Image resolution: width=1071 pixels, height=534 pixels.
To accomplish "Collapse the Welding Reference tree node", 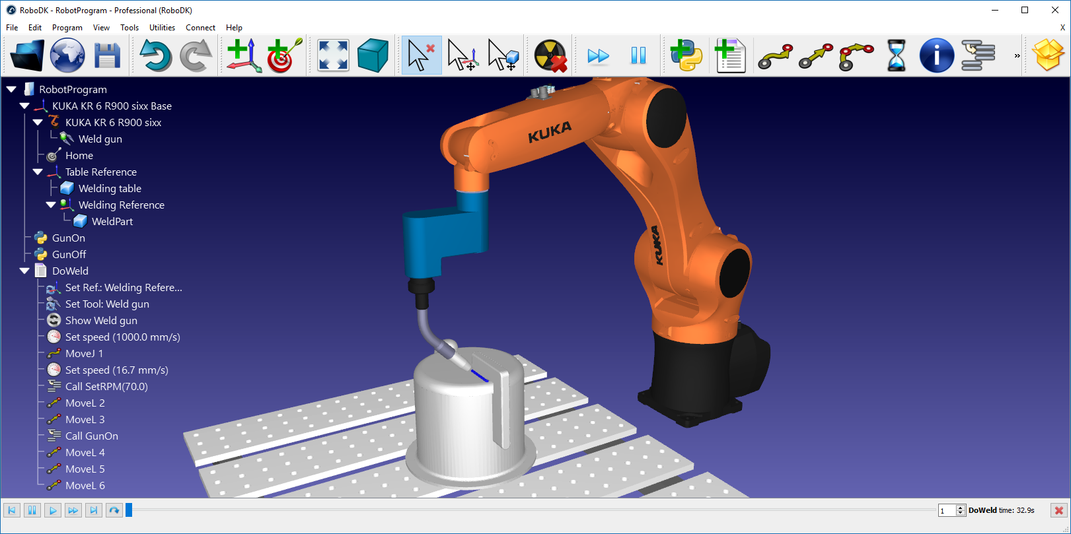I will pyautogui.click(x=51, y=205).
